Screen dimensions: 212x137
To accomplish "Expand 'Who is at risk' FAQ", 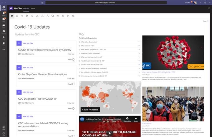I will (x=110, y=68).
